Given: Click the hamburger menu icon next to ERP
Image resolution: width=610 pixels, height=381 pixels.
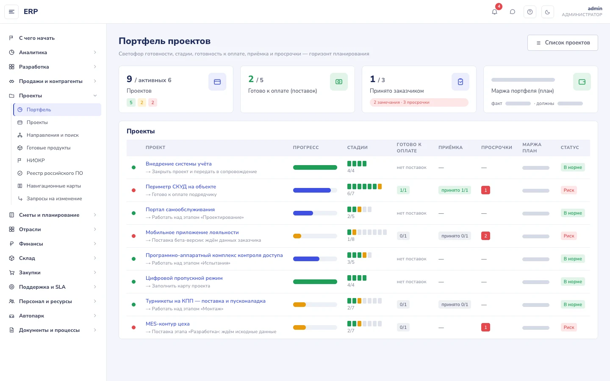Looking at the screenshot, I should click(11, 12).
